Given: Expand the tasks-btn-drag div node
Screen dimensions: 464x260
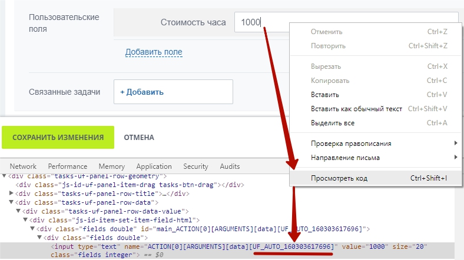Looking at the screenshot, I should click(x=12, y=184).
